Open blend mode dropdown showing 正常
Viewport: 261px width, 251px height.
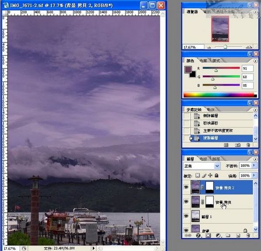[x=201, y=166]
